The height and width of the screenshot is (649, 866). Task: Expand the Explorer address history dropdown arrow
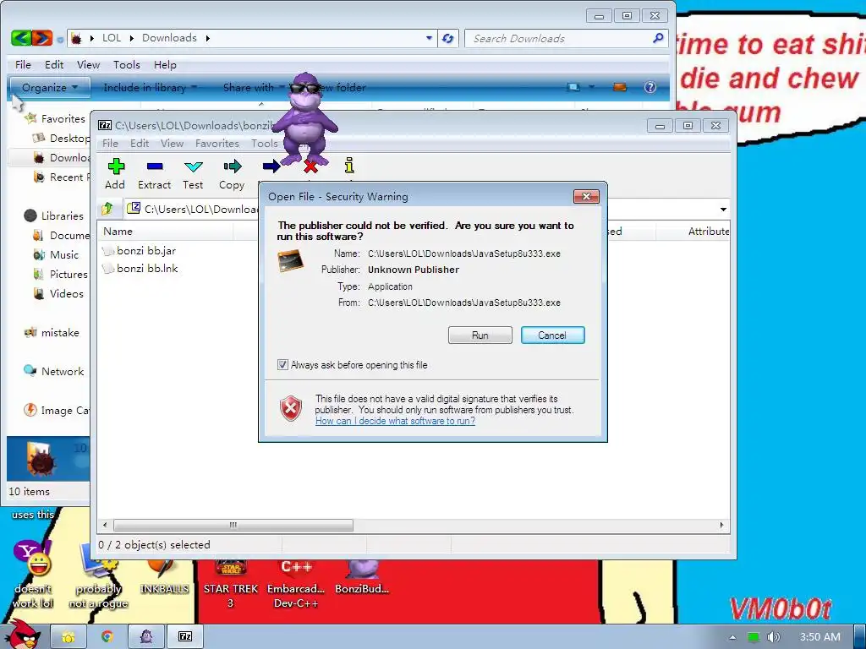click(429, 38)
